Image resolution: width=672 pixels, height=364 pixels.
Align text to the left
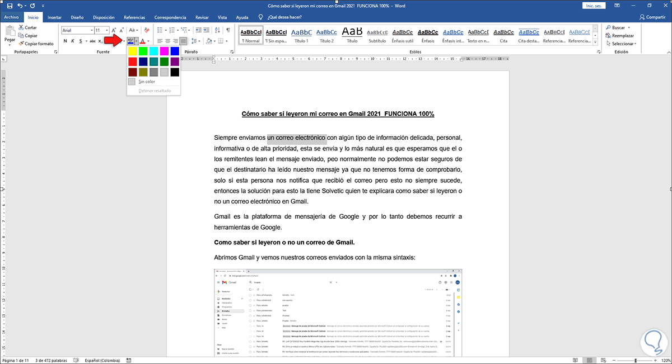click(x=160, y=41)
